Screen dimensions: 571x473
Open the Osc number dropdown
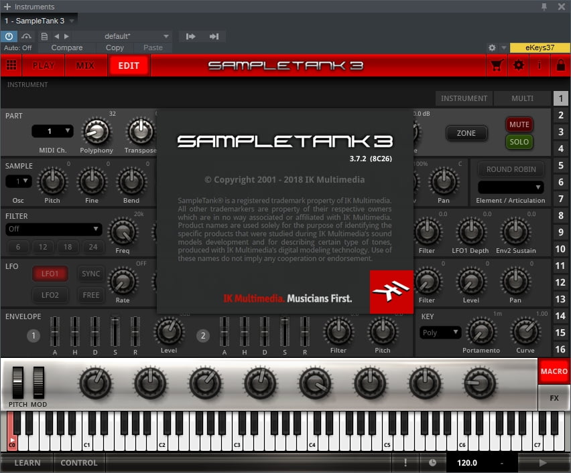18,181
